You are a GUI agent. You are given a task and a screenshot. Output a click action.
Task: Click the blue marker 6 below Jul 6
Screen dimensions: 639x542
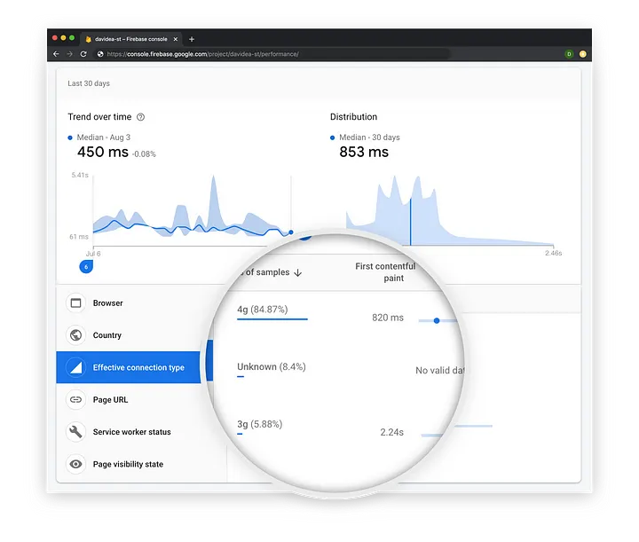pos(86,267)
